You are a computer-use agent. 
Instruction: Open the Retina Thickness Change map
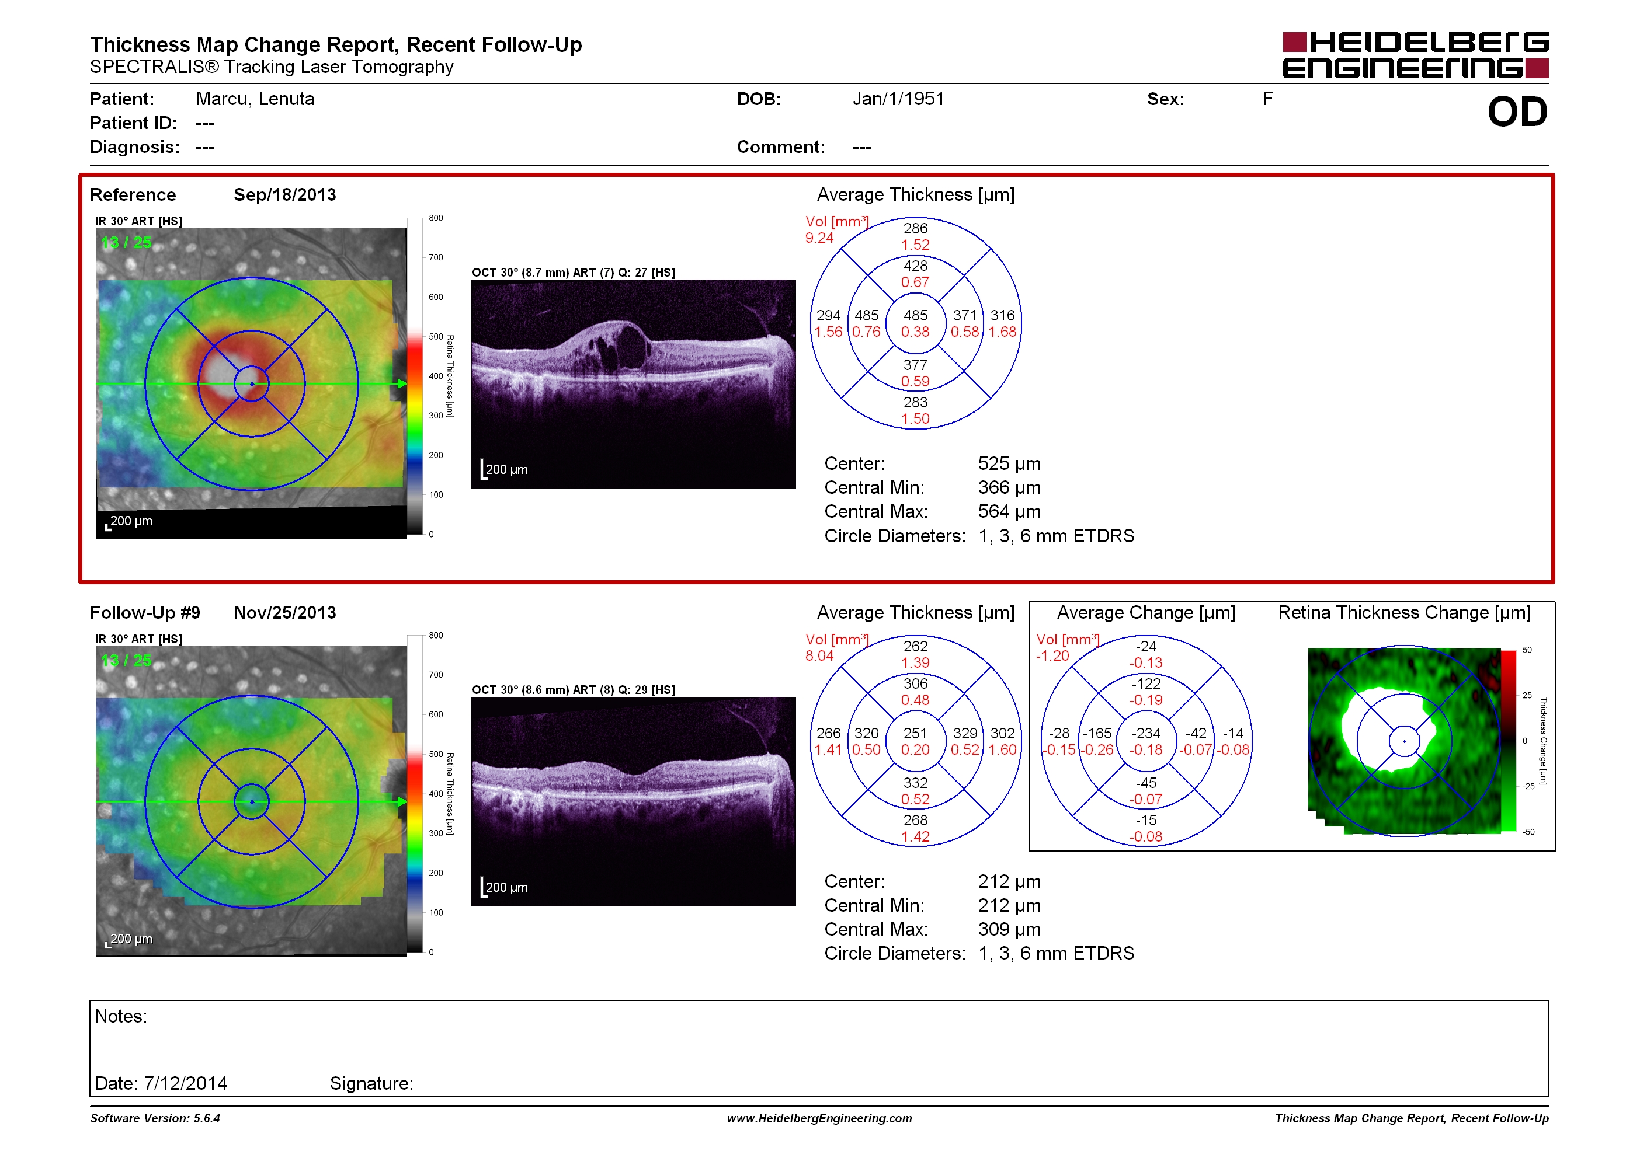1404,741
